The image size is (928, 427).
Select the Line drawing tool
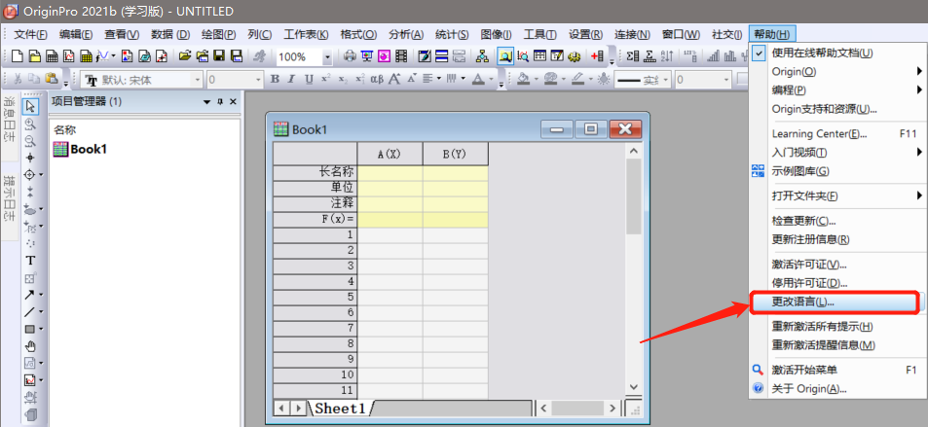tap(29, 311)
